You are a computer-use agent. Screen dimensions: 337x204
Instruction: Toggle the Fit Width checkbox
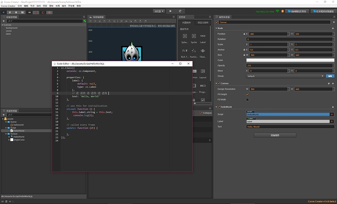[247, 100]
